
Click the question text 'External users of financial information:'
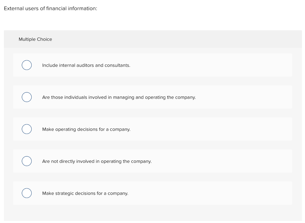(x=51, y=9)
